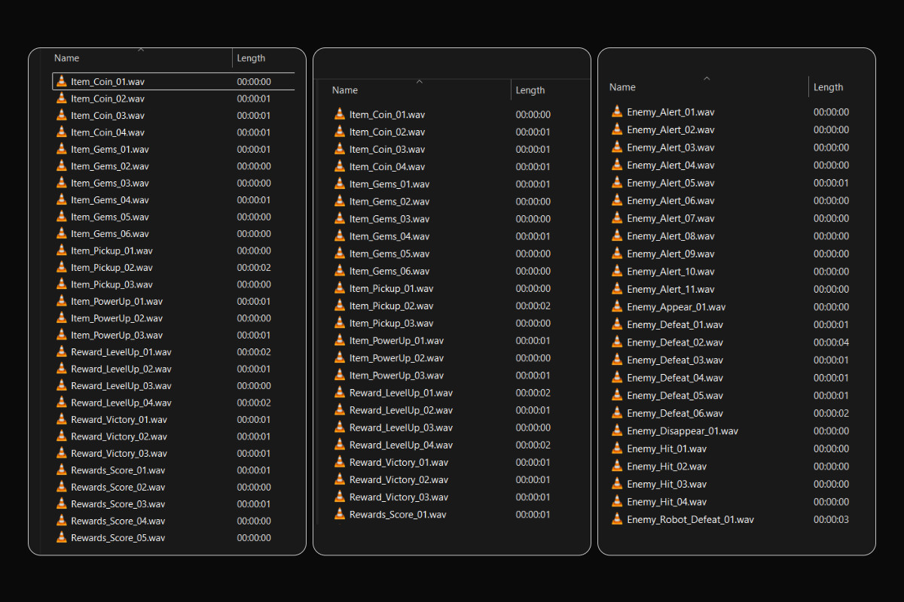The width and height of the screenshot is (904, 602).
Task: Click the sort chevron in the middle panel header
Action: (x=420, y=81)
